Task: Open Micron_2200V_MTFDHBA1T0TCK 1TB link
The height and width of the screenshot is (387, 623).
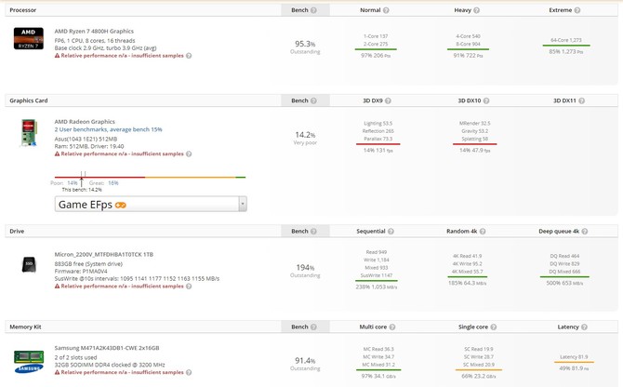Action: (104, 254)
